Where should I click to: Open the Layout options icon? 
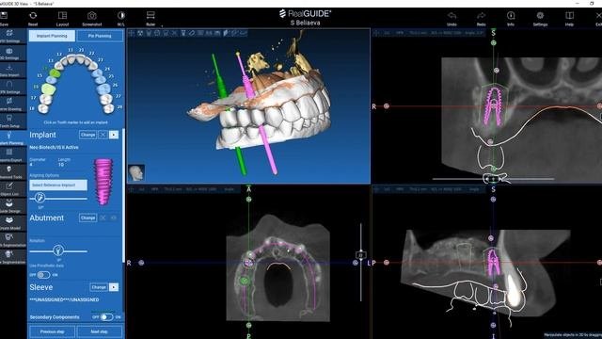62,15
